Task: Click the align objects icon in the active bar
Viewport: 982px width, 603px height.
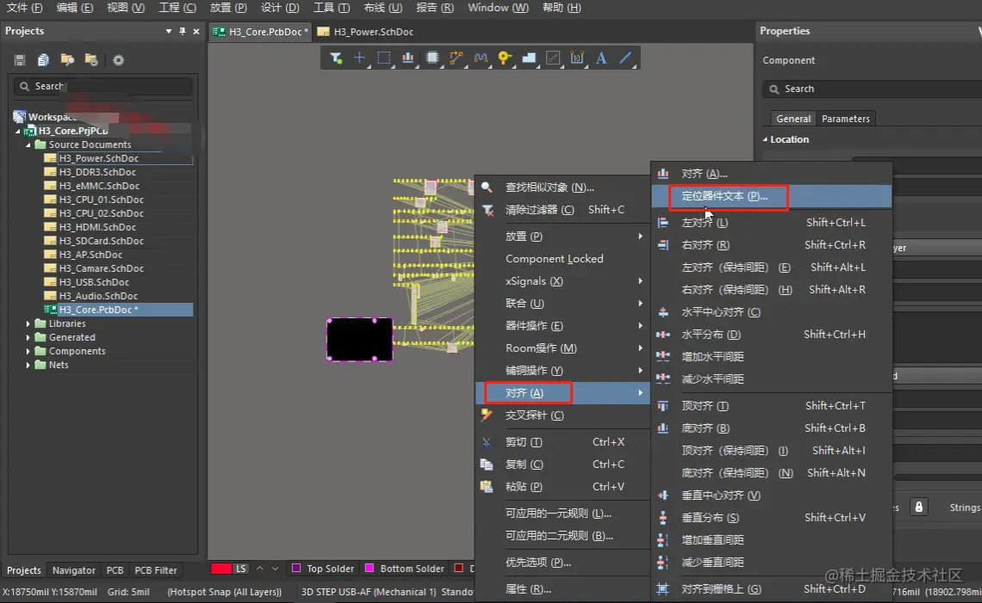Action: tap(407, 58)
